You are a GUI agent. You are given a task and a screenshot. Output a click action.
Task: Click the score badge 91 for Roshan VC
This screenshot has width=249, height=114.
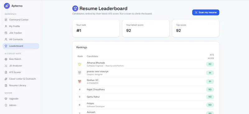pos(210,82)
